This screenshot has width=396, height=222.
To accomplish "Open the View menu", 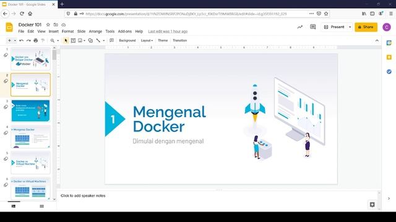I will (41, 31).
